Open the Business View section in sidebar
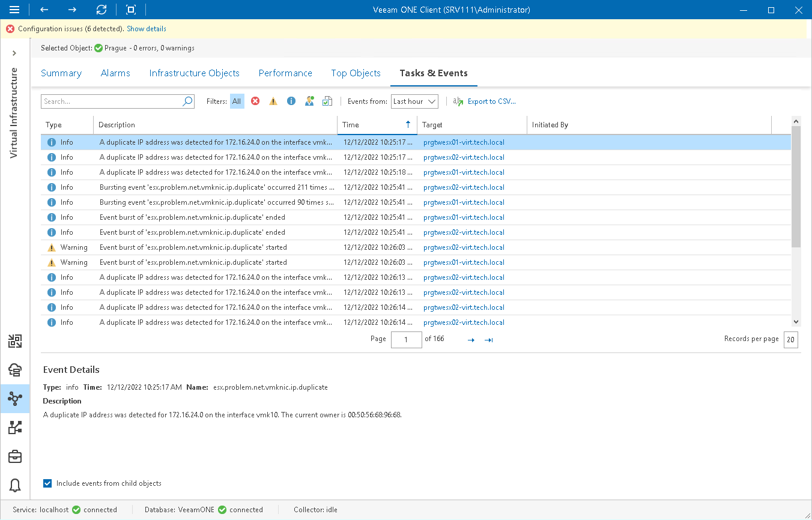812x520 pixels. coord(15,456)
